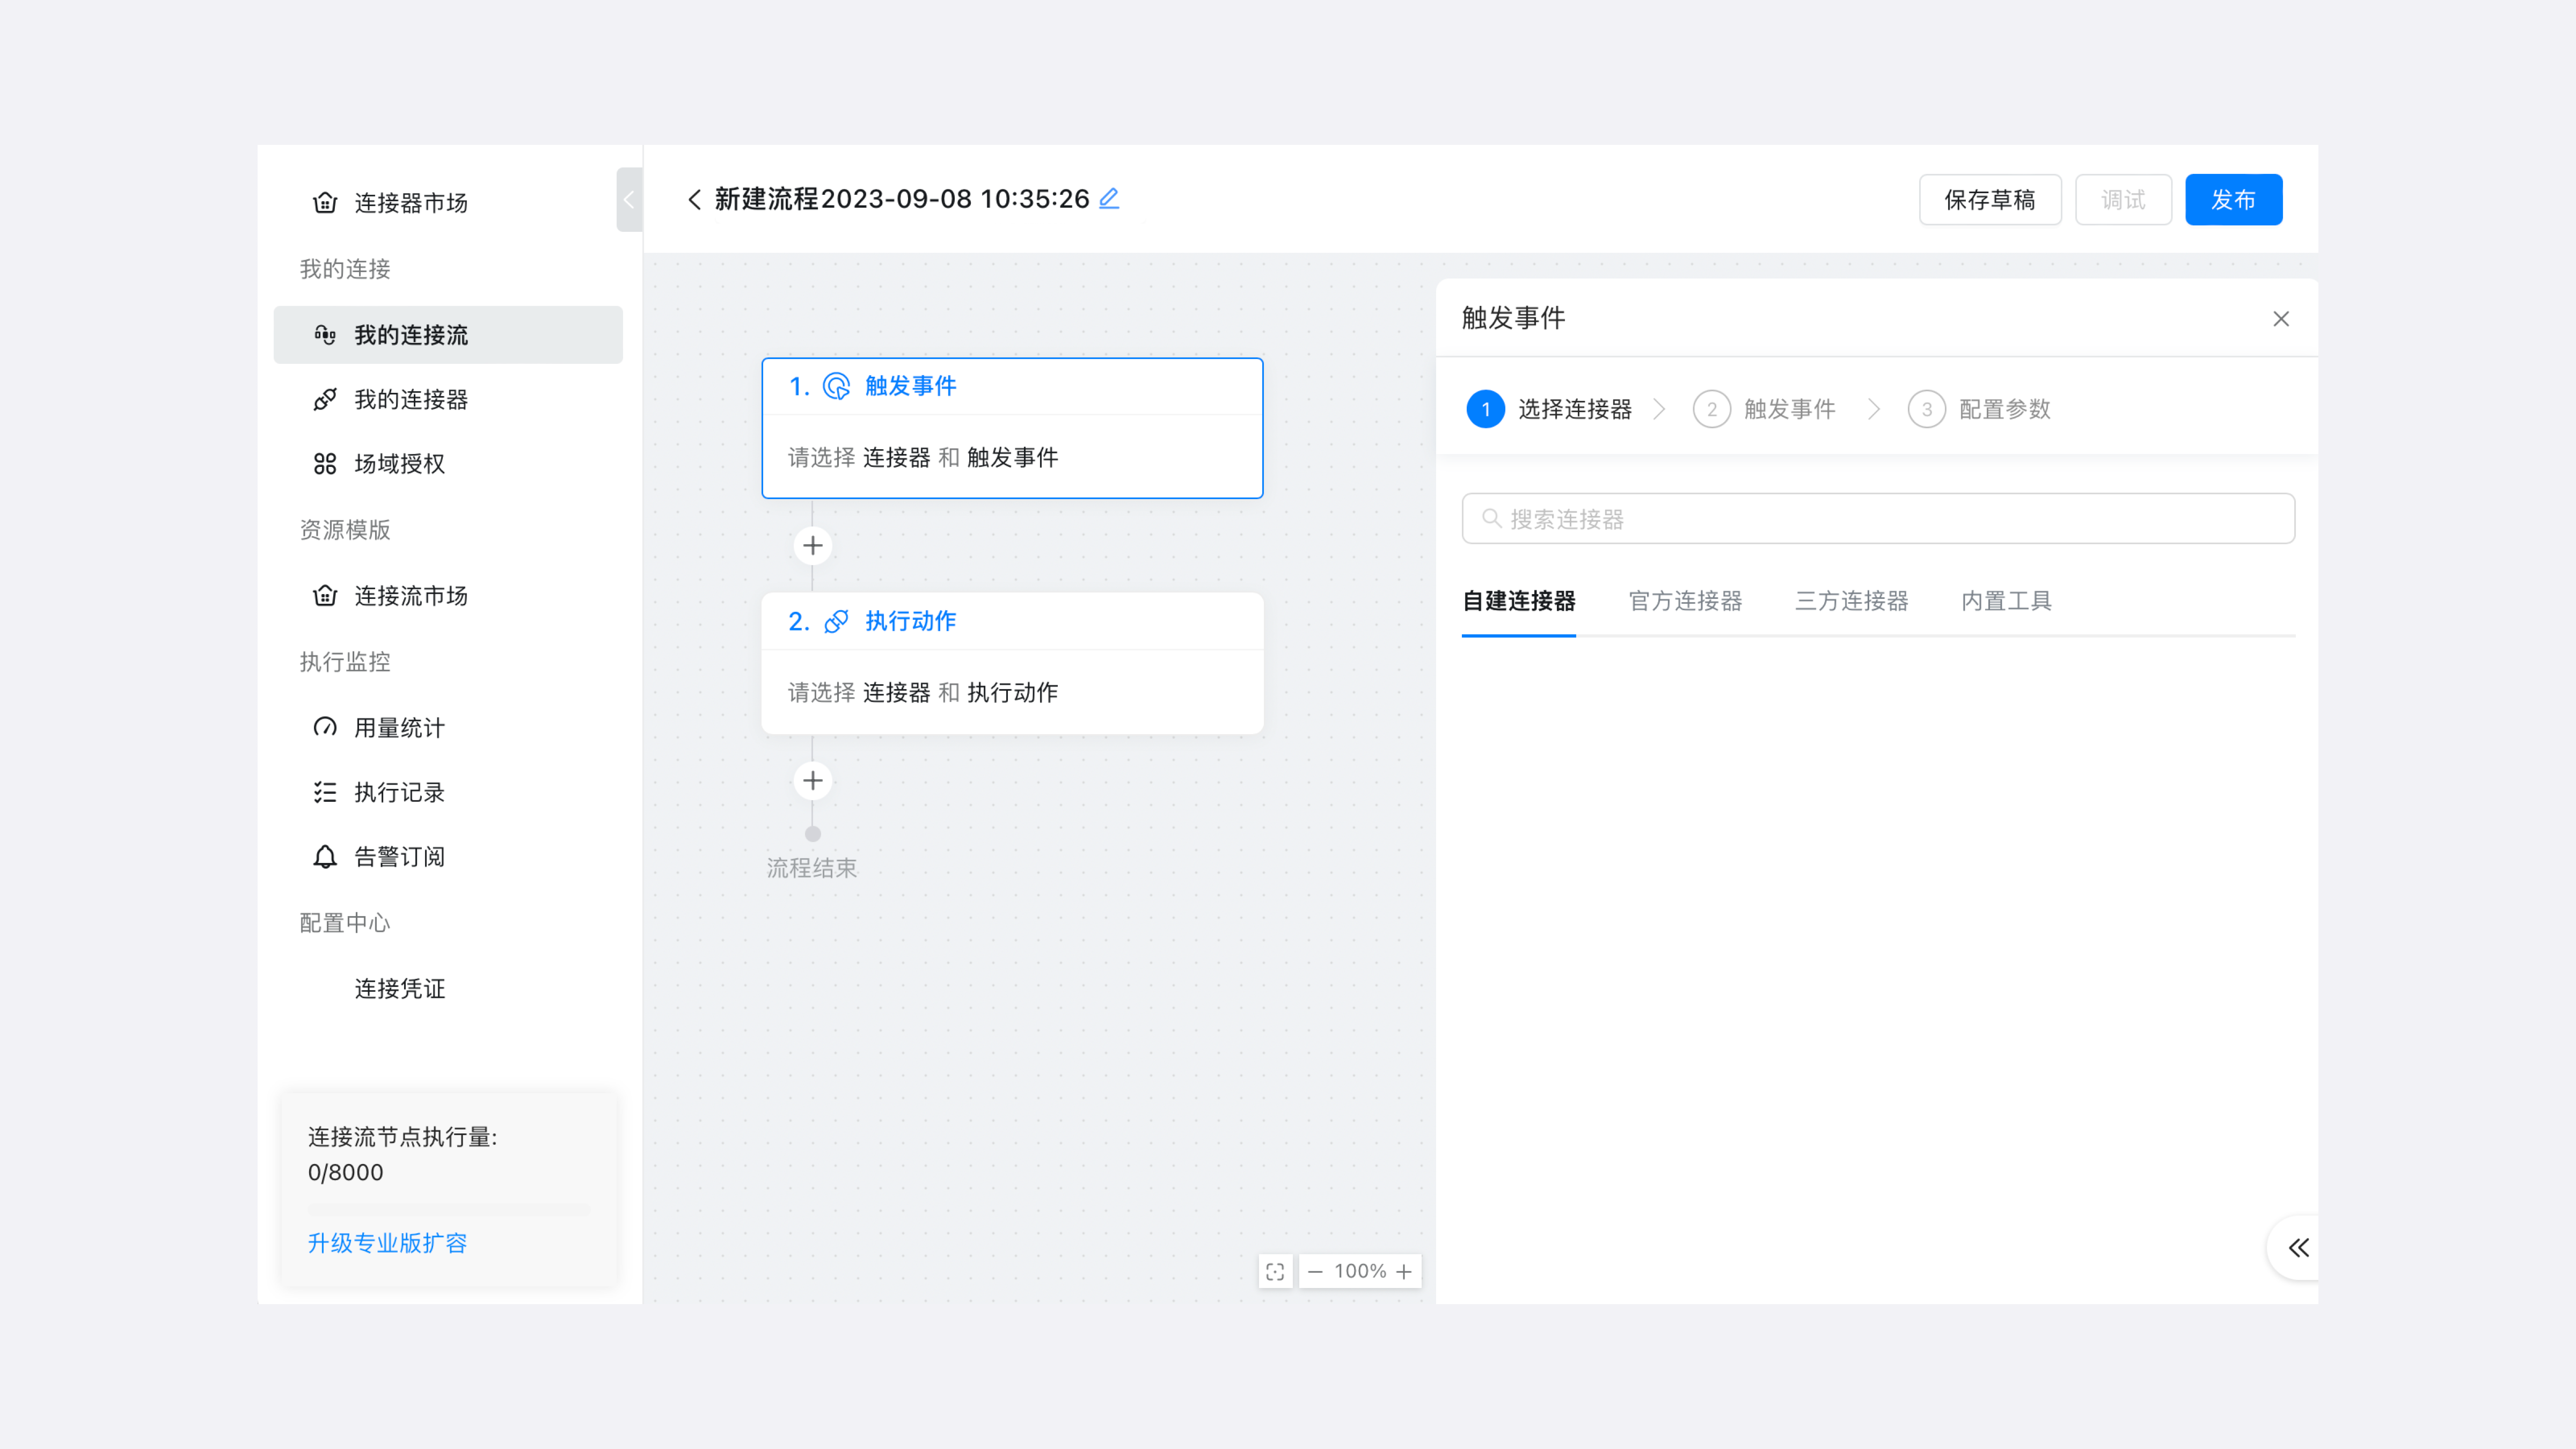The image size is (2576, 1449).
Task: Switch to the 内置工具 tab
Action: [x=2005, y=600]
